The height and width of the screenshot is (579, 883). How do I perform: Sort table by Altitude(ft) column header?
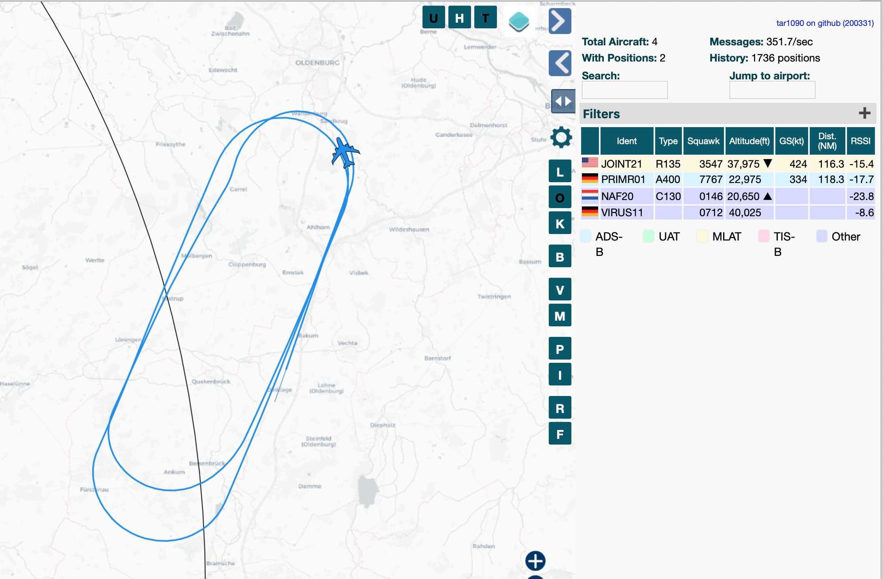749,141
